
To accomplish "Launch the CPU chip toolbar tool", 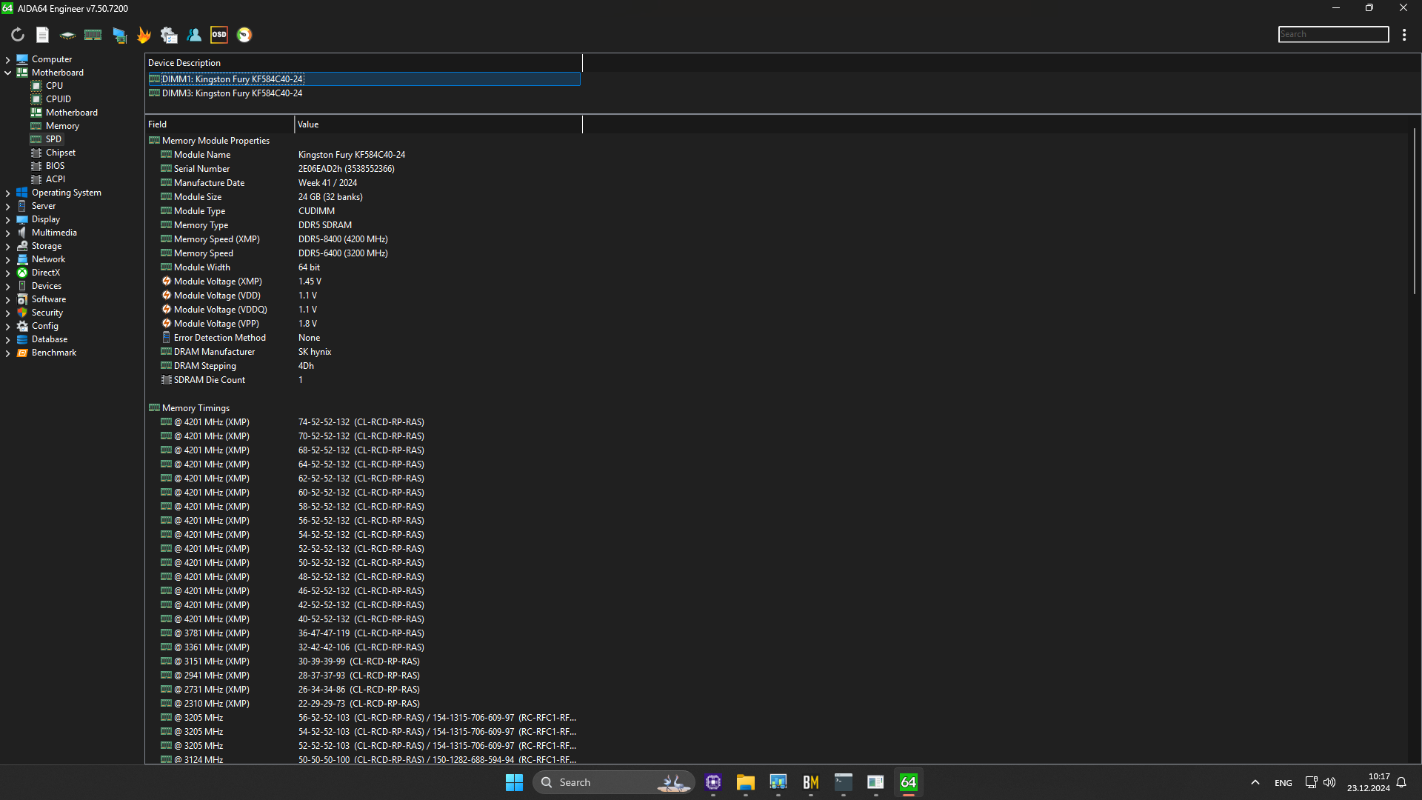I will point(67,35).
